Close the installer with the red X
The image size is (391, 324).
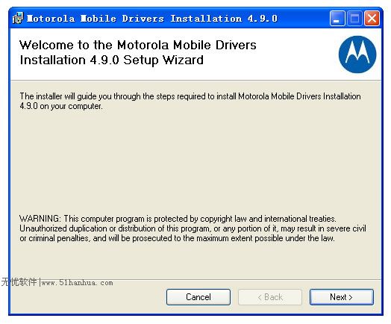[372, 18]
